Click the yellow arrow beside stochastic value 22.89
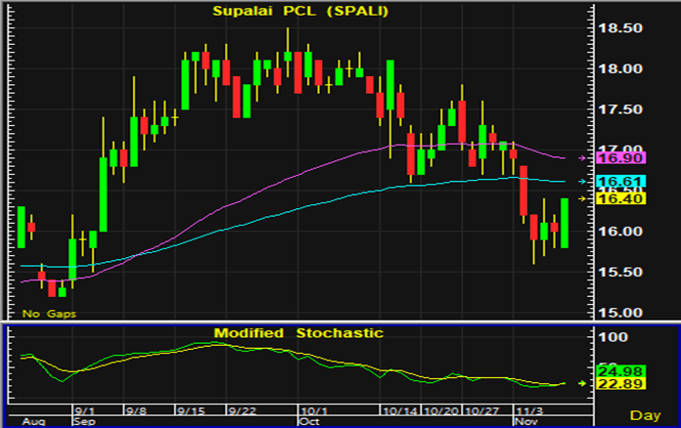Viewport: 681px width, 428px height. (x=583, y=383)
